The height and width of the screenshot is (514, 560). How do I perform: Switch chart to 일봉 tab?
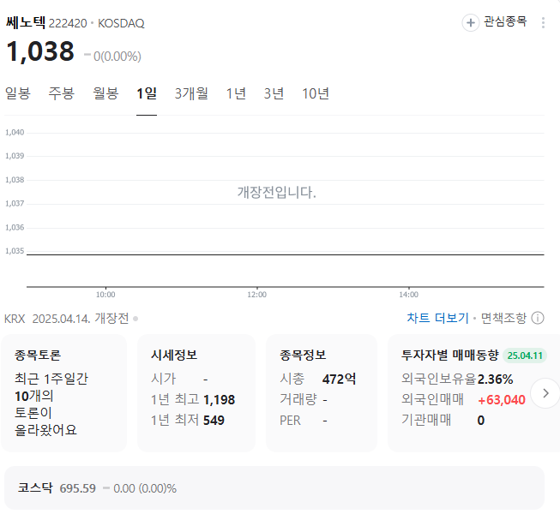(18, 93)
